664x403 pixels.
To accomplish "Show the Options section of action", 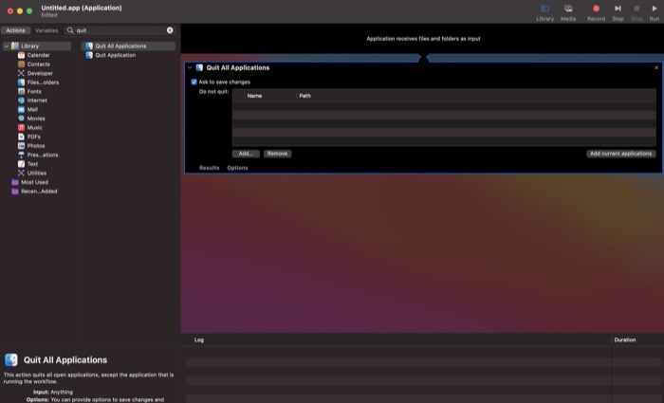I will pyautogui.click(x=237, y=168).
